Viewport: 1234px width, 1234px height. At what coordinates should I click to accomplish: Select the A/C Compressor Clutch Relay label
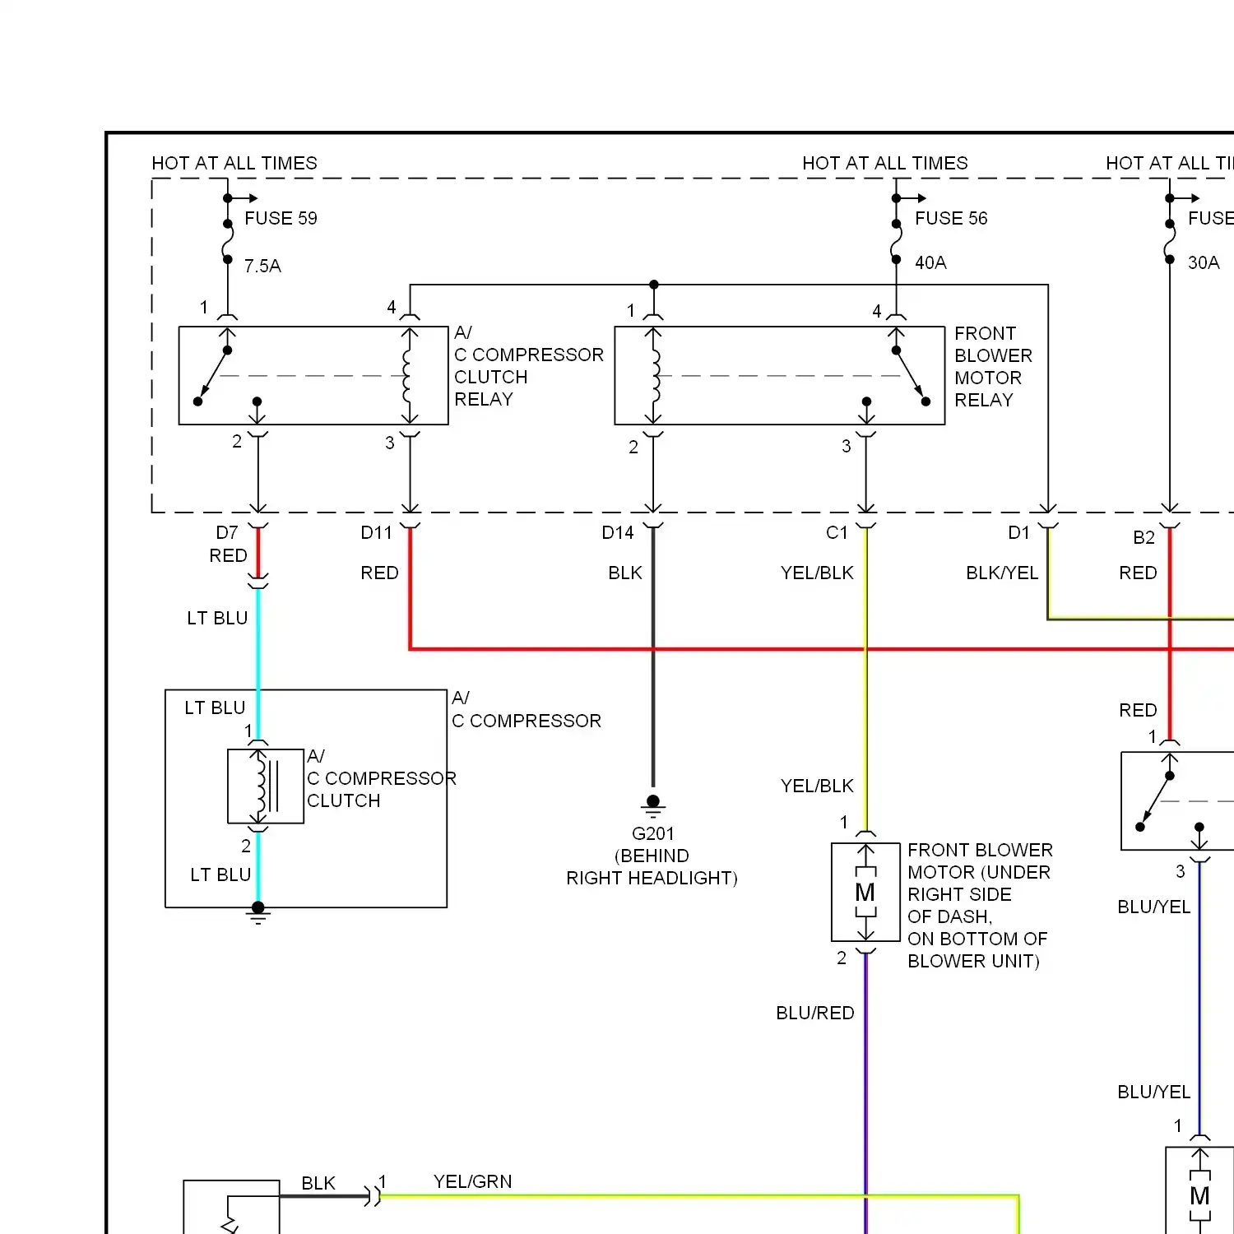528,366
